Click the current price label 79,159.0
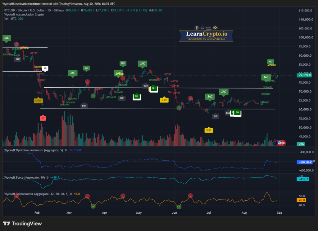 (x=305, y=75)
